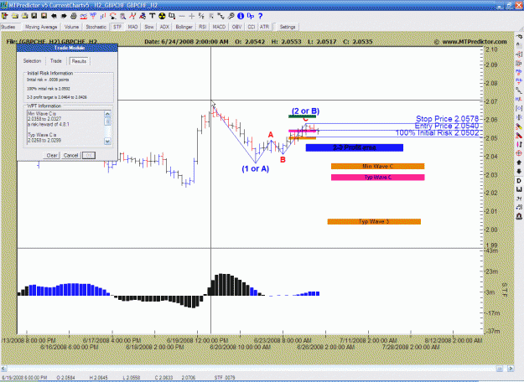Viewport: 524px width, 382px height.
Task: Select the Results tab in Trade Module
Action: coord(79,61)
